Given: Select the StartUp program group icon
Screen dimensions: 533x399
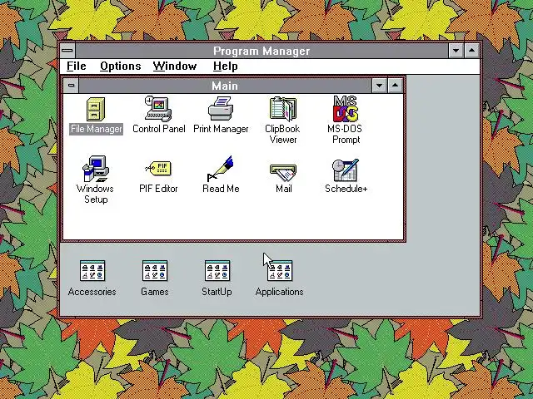Looking at the screenshot, I should pos(217,271).
